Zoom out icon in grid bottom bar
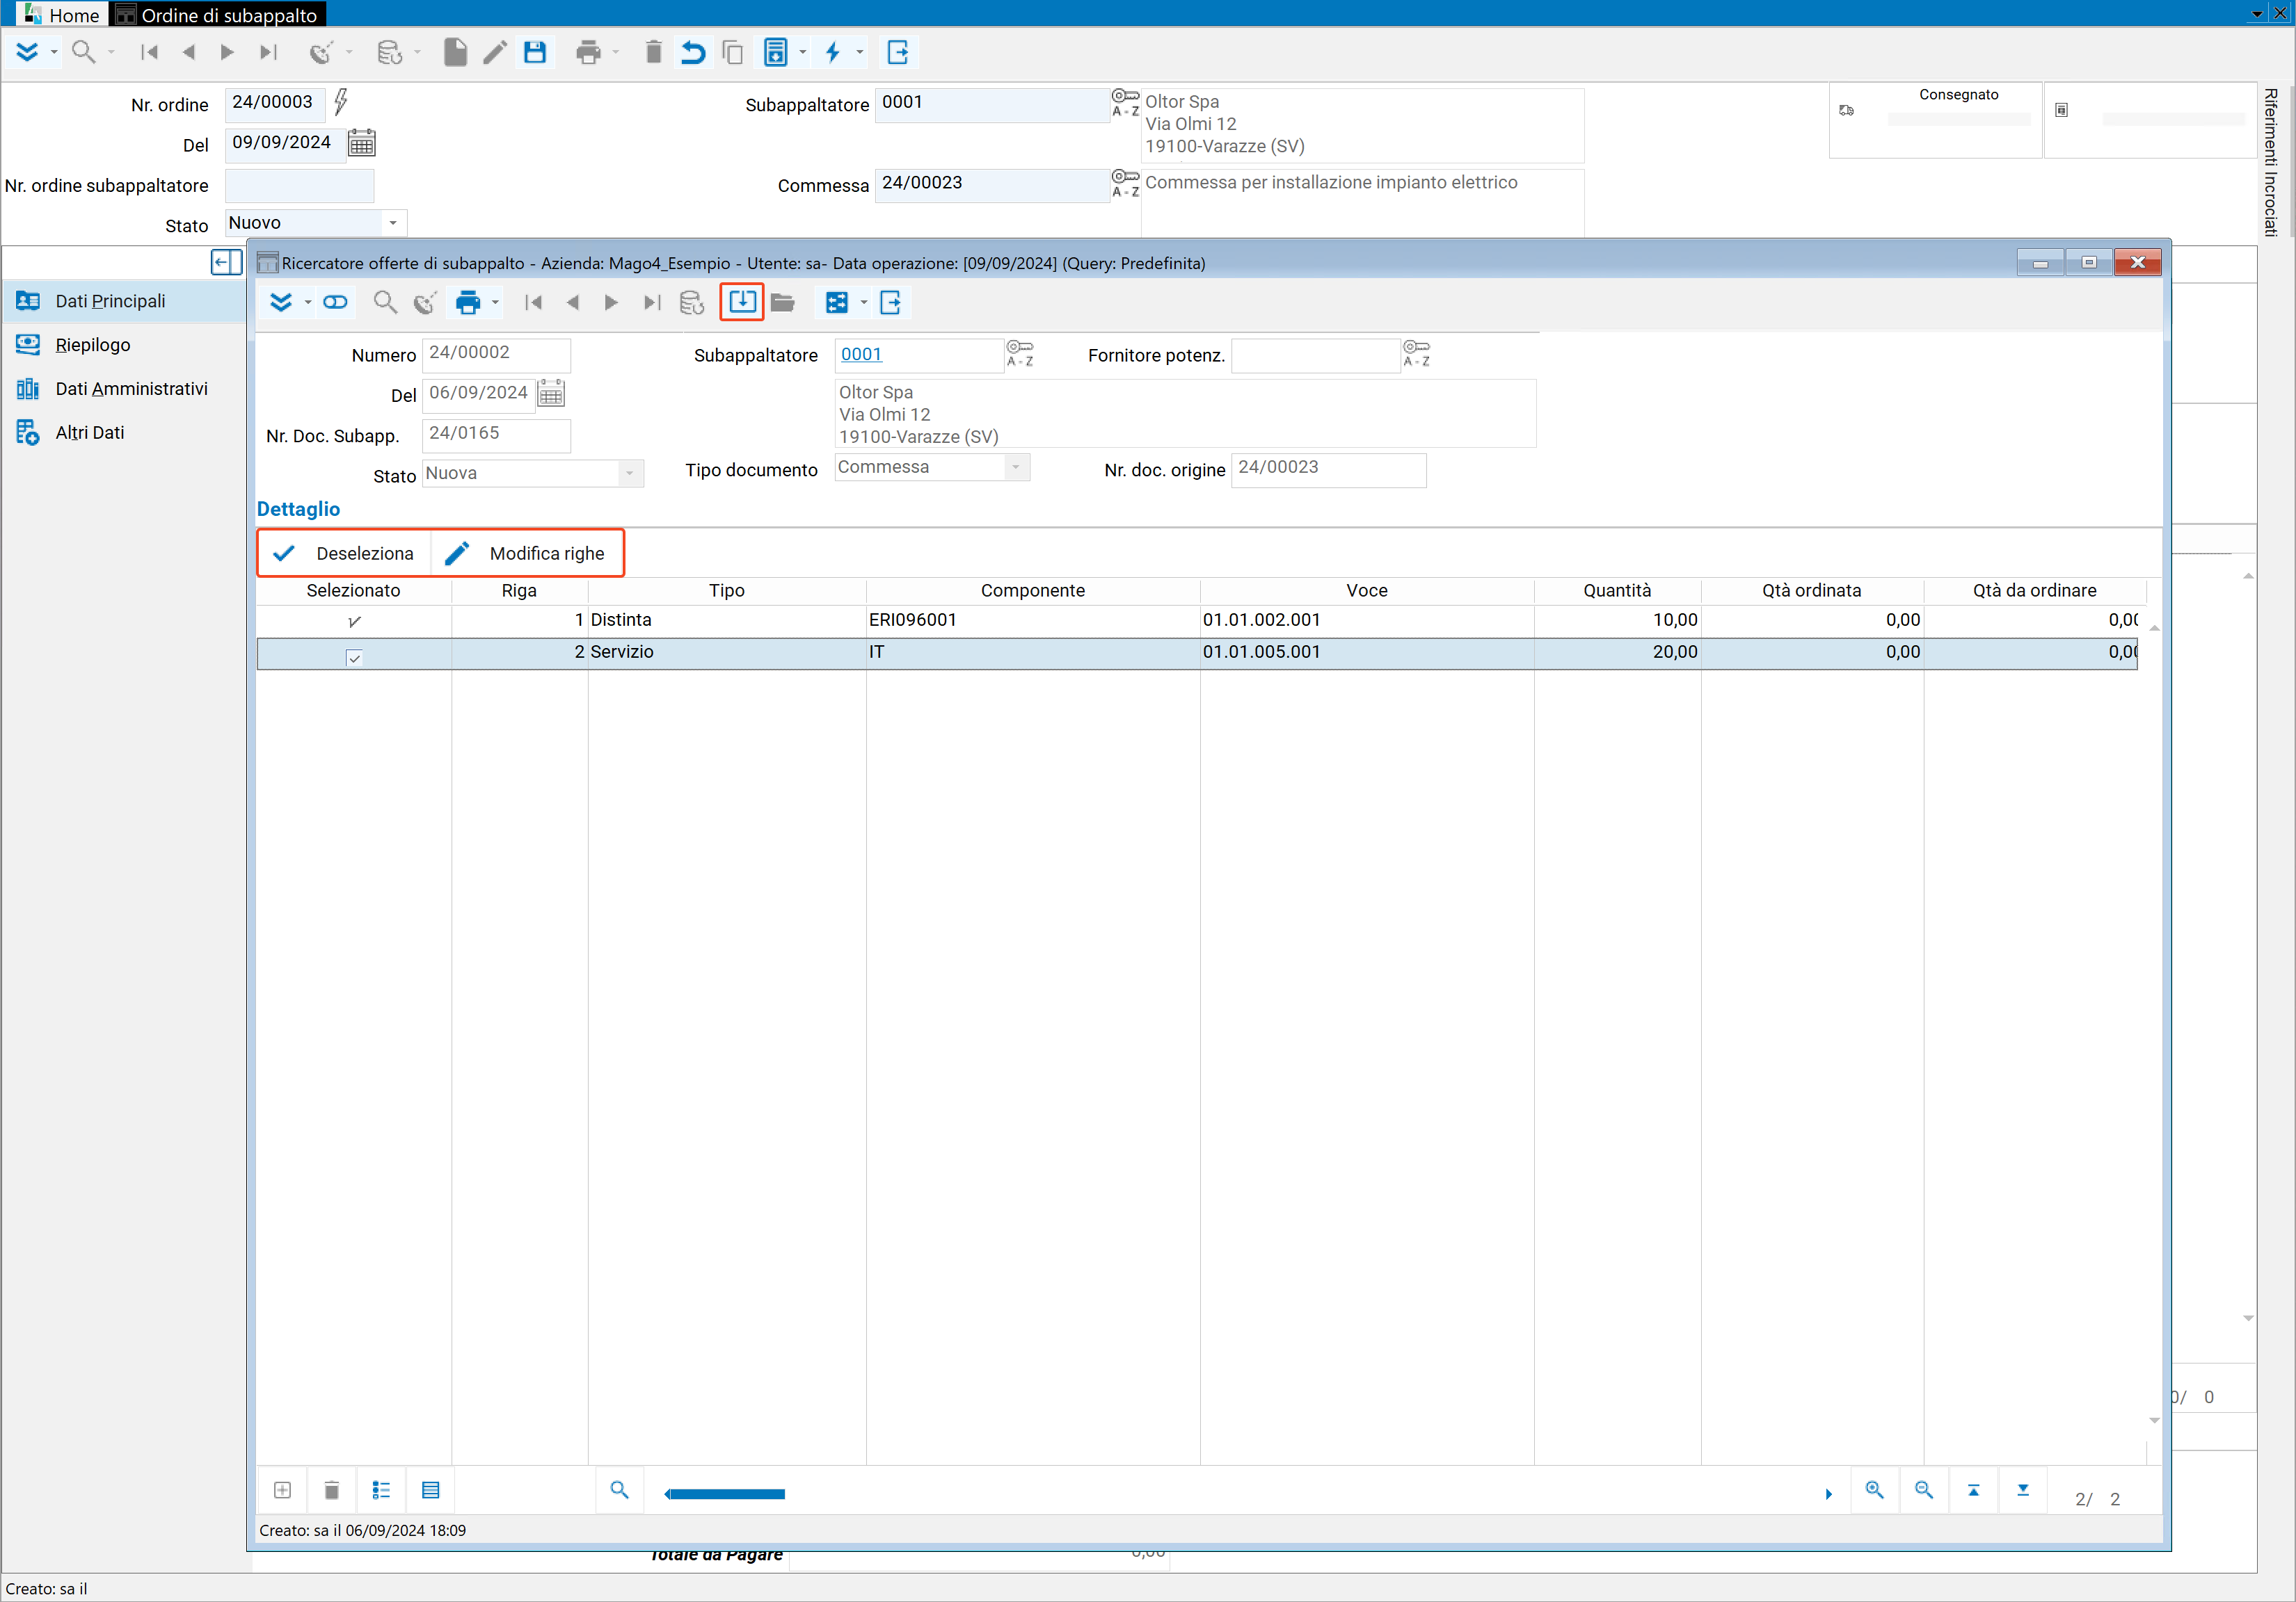The image size is (2296, 1602). (1924, 1490)
